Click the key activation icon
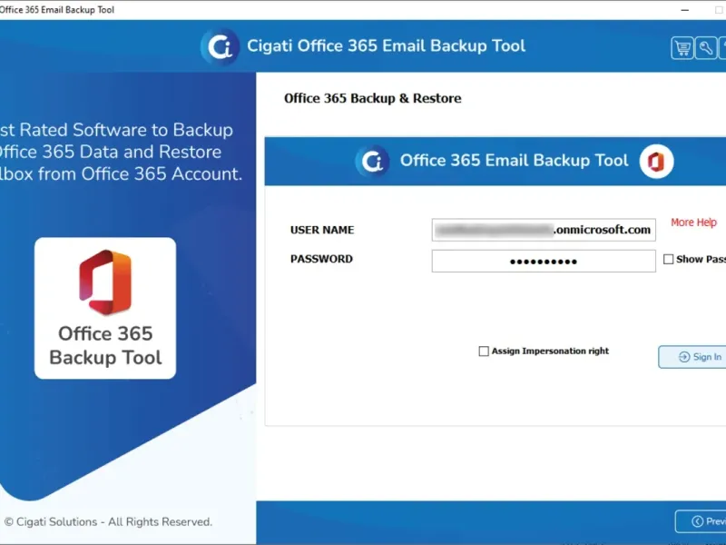 click(706, 48)
